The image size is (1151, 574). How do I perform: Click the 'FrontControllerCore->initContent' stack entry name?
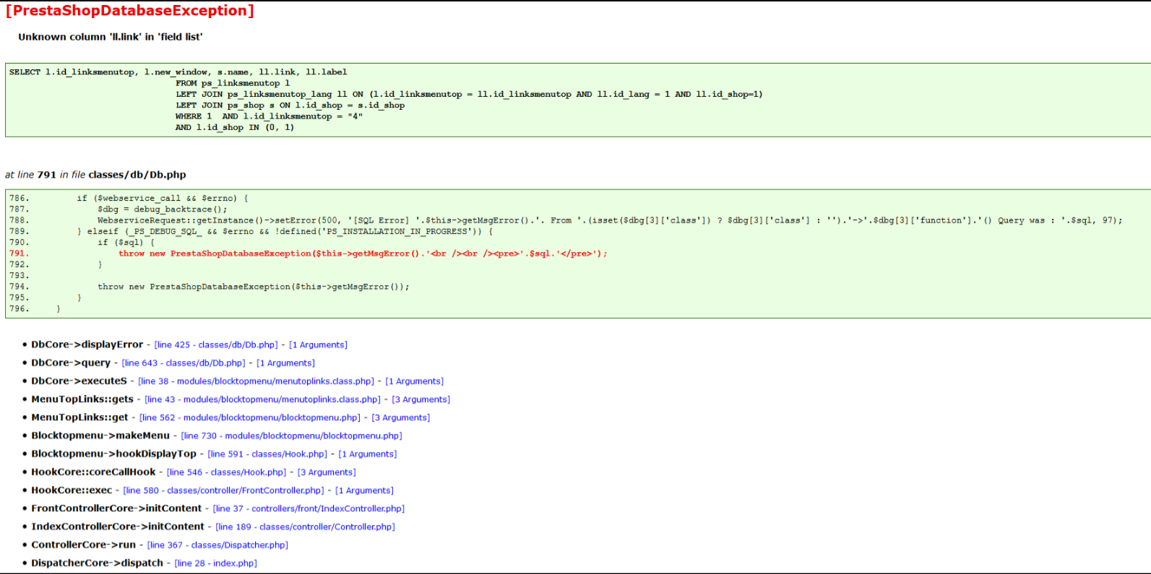(x=116, y=508)
